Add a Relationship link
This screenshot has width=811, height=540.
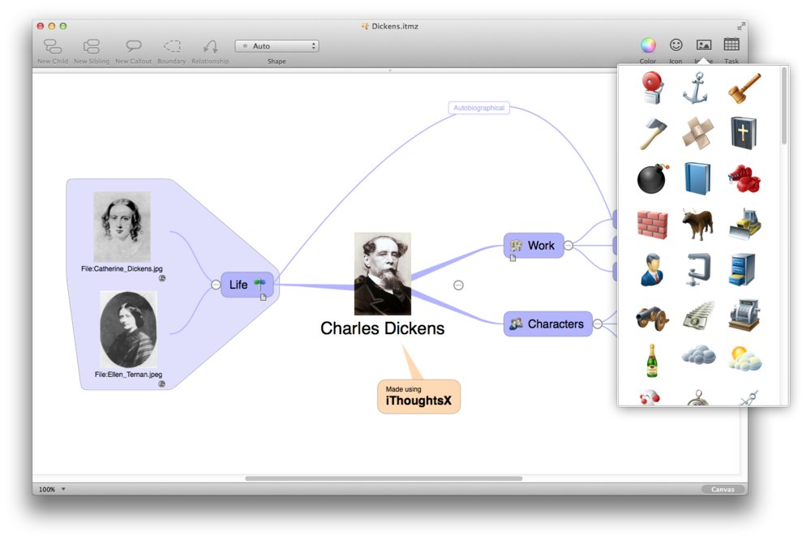pyautogui.click(x=210, y=51)
